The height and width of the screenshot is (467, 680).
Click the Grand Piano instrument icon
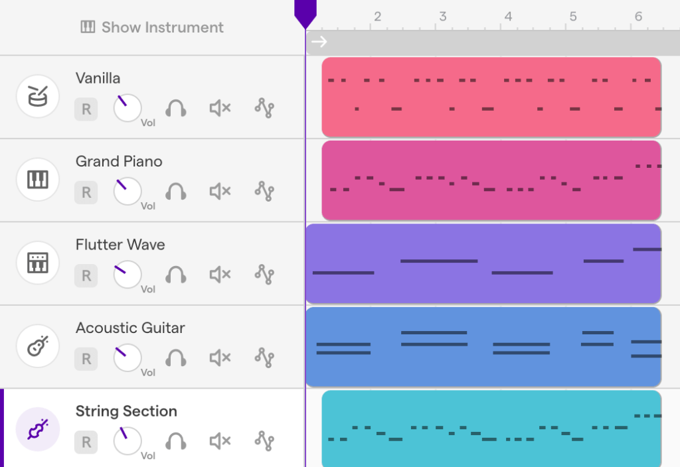(38, 179)
